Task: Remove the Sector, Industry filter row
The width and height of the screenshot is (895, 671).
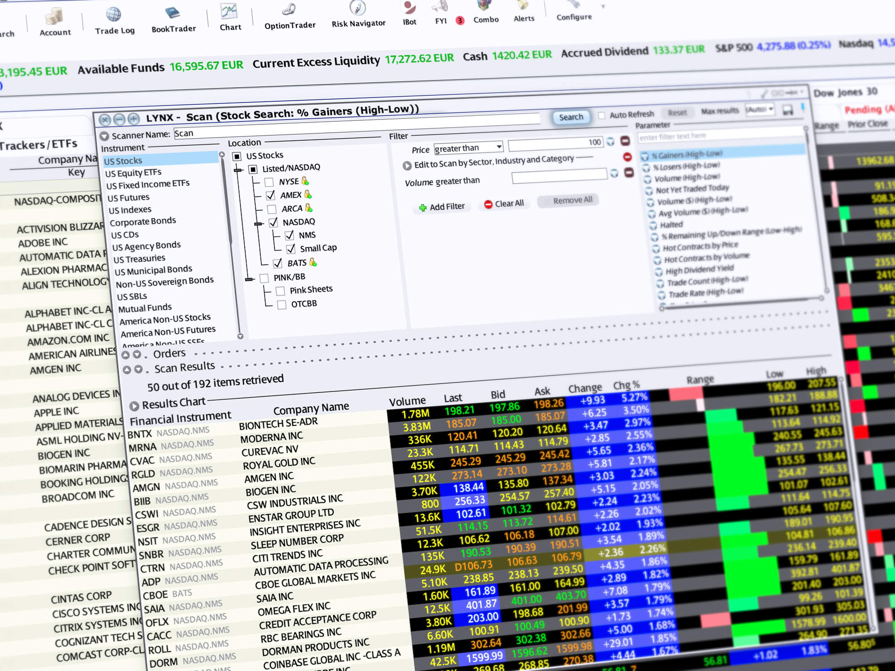Action: (x=627, y=157)
